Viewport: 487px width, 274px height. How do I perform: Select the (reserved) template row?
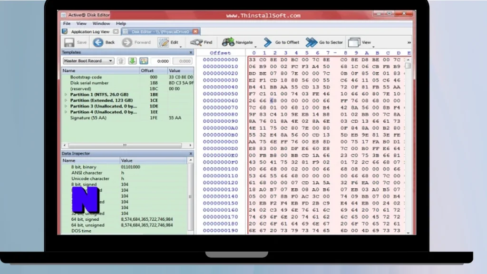coord(127,89)
